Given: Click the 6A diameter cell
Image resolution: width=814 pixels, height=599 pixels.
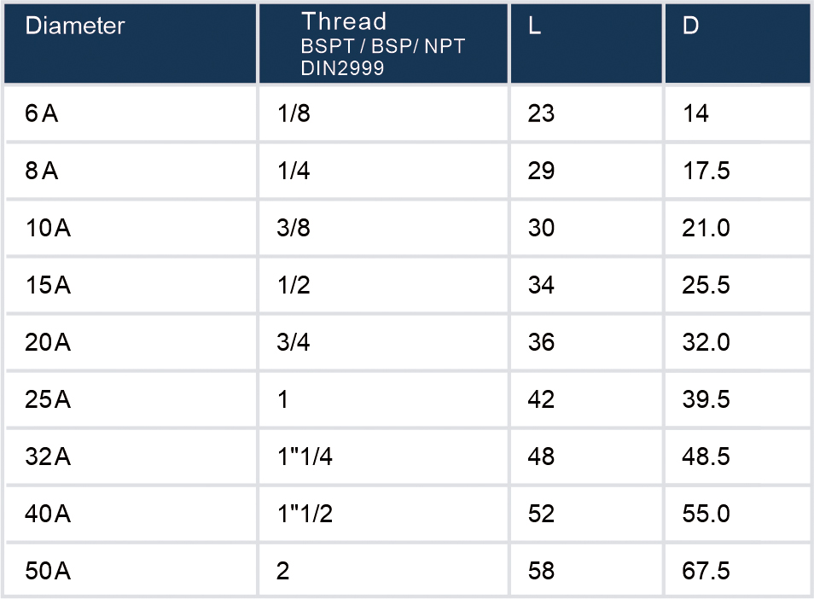Looking at the screenshot, I should tap(42, 113).
